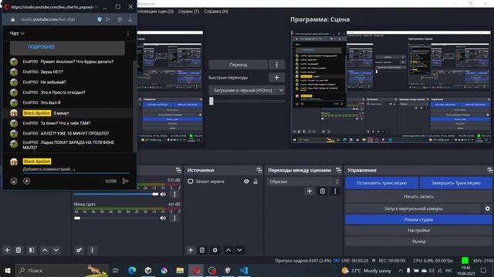Expand Чат dropdown in chat window
The height and width of the screenshot is (277, 494).
point(17,33)
